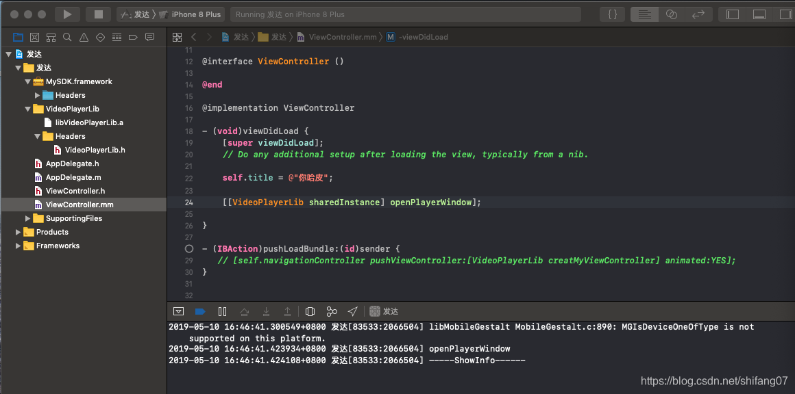Click the IBAction connection circle in the gutter
The height and width of the screenshot is (394, 795).
click(189, 249)
